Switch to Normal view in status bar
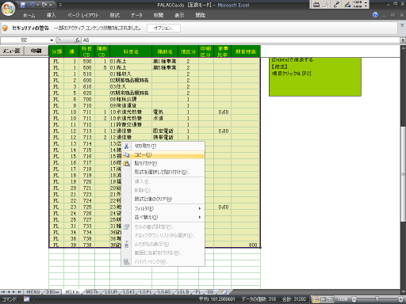406x304 pixels. point(316,299)
